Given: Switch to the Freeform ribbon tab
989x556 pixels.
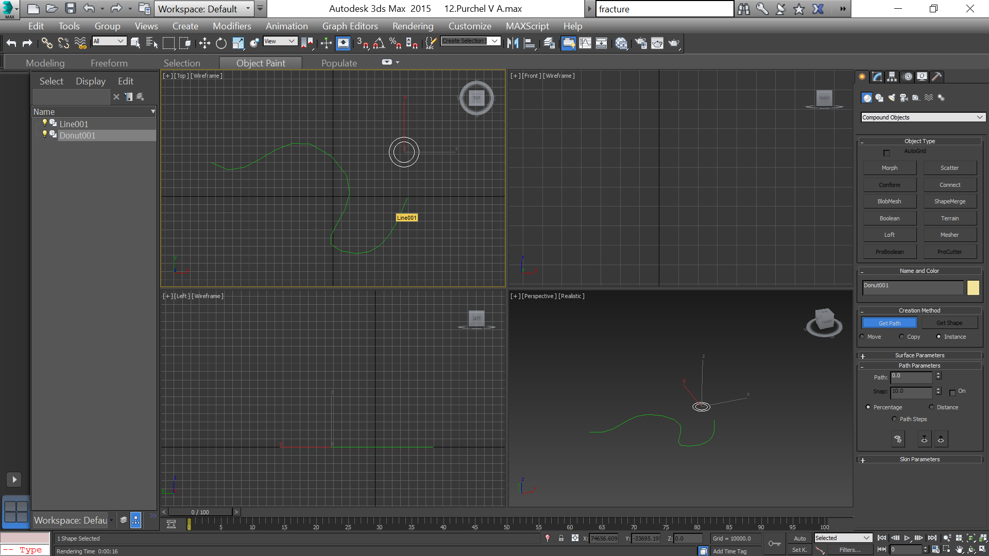Looking at the screenshot, I should tap(109, 63).
